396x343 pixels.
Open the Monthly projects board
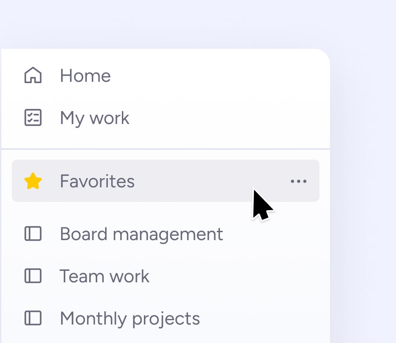(x=130, y=319)
